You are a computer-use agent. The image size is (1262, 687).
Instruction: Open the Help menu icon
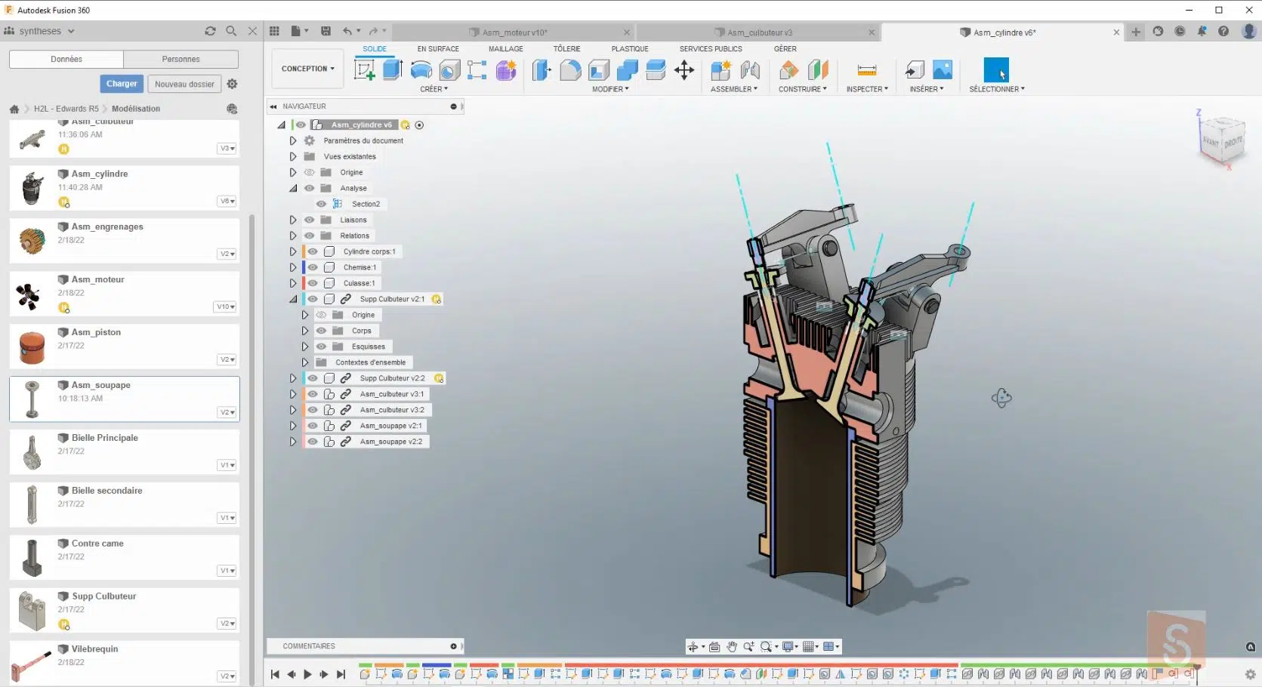click(x=1223, y=31)
